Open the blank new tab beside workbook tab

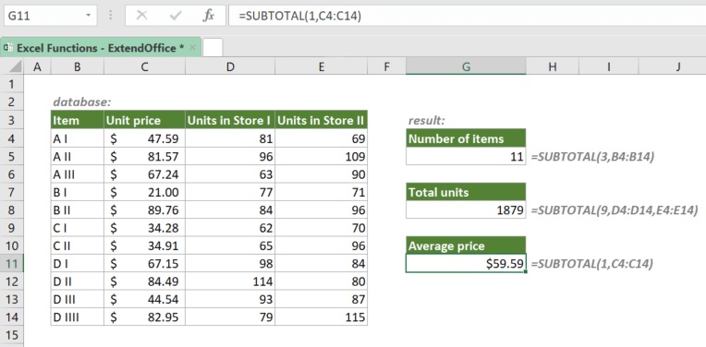click(213, 48)
